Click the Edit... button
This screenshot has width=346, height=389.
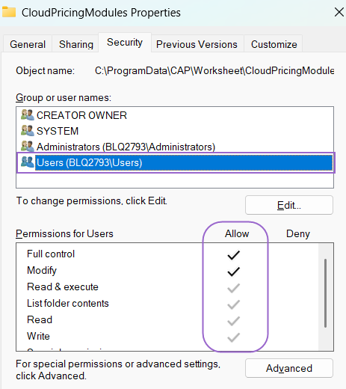(289, 205)
